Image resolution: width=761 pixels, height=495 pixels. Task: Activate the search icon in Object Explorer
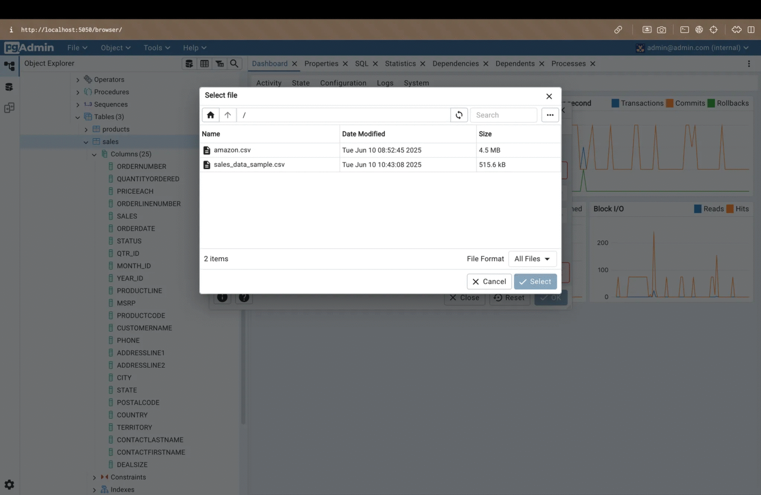pos(234,63)
